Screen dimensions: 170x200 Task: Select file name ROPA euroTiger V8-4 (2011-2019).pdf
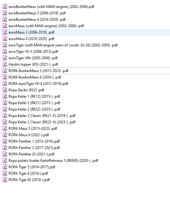[38, 84]
